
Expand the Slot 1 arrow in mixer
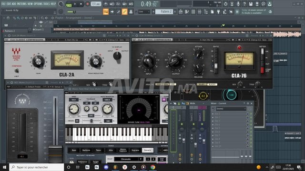(x=213, y=114)
